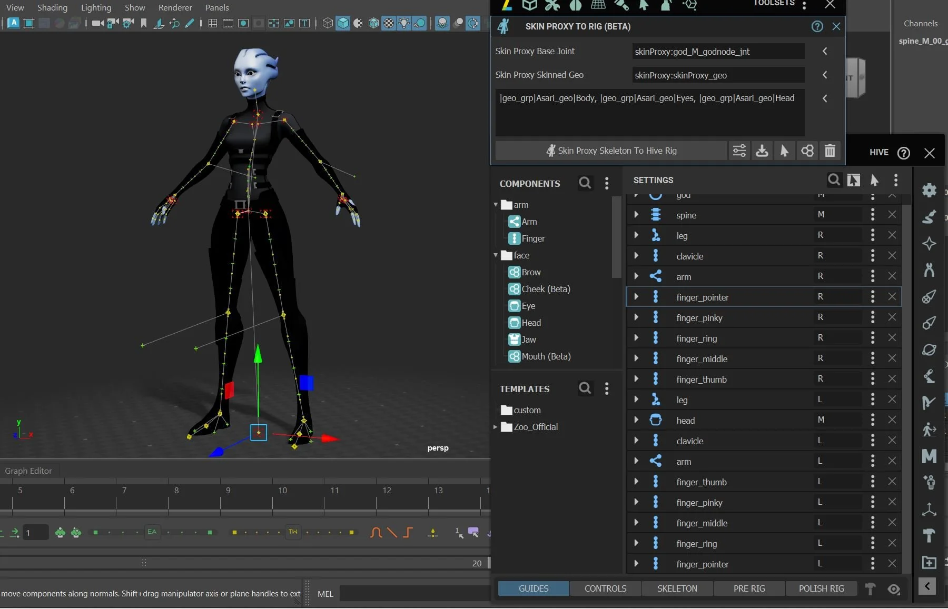
Task: Click the search icon in Components header
Action: [585, 183]
